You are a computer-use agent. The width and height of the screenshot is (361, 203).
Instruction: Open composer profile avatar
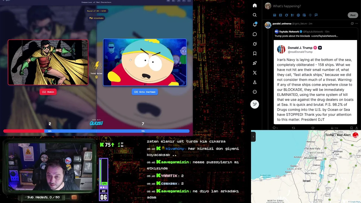(268, 6)
